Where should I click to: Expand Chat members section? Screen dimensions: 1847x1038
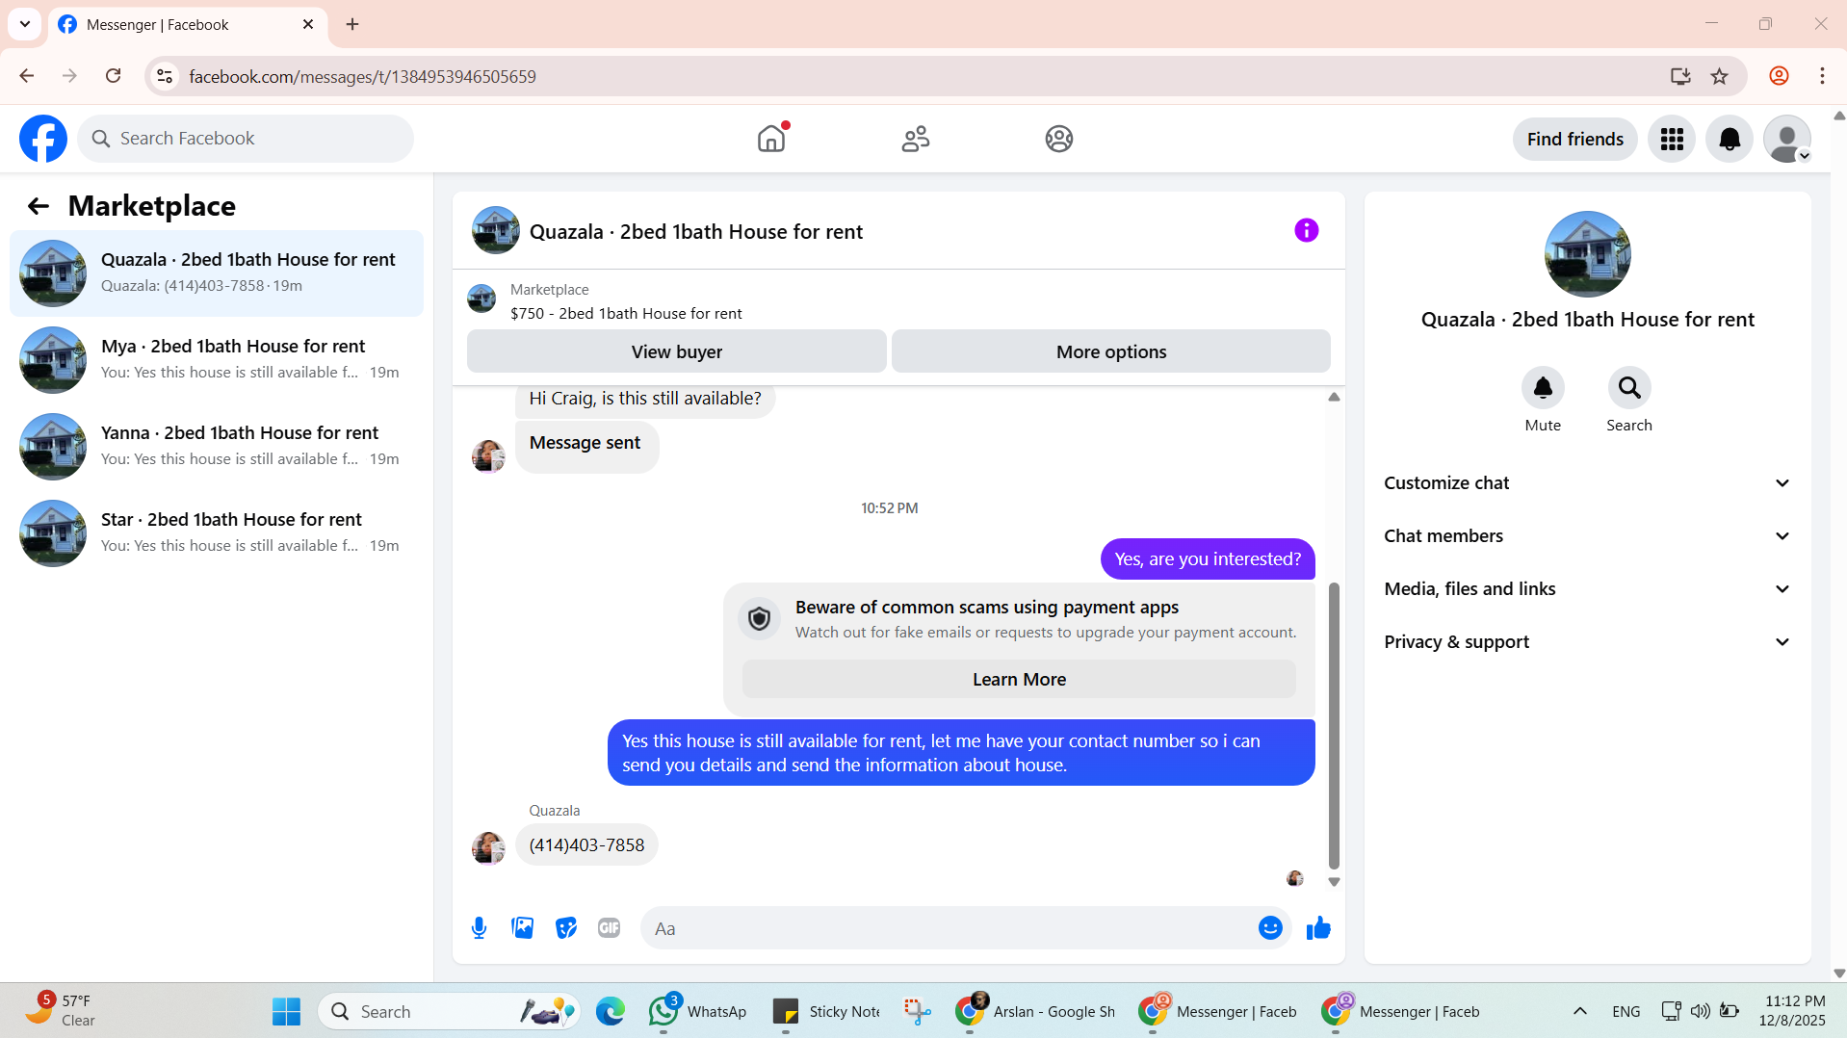[x=1587, y=536]
